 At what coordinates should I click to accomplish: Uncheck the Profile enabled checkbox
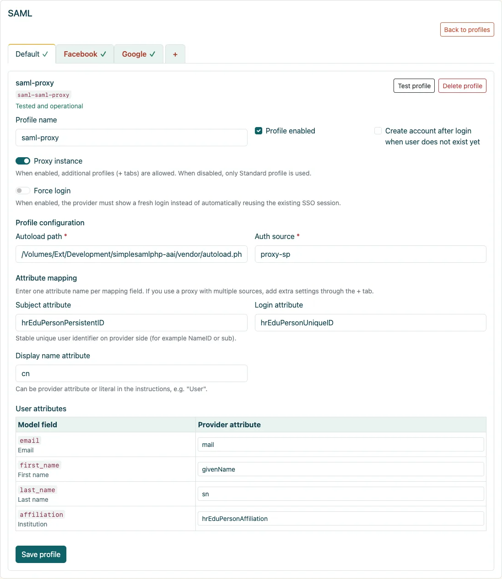(259, 131)
